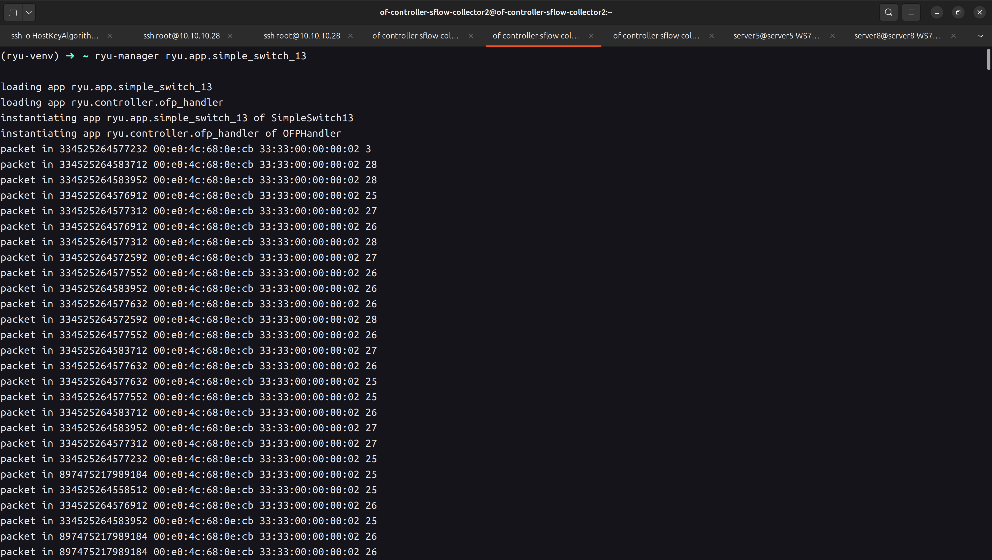The width and height of the screenshot is (992, 560).
Task: Click the terminal vertical scrollbar thumb
Action: click(988, 60)
